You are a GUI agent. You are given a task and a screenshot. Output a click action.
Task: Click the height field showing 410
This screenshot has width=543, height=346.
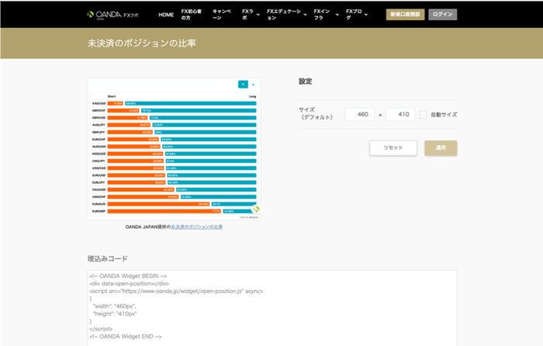pyautogui.click(x=400, y=115)
